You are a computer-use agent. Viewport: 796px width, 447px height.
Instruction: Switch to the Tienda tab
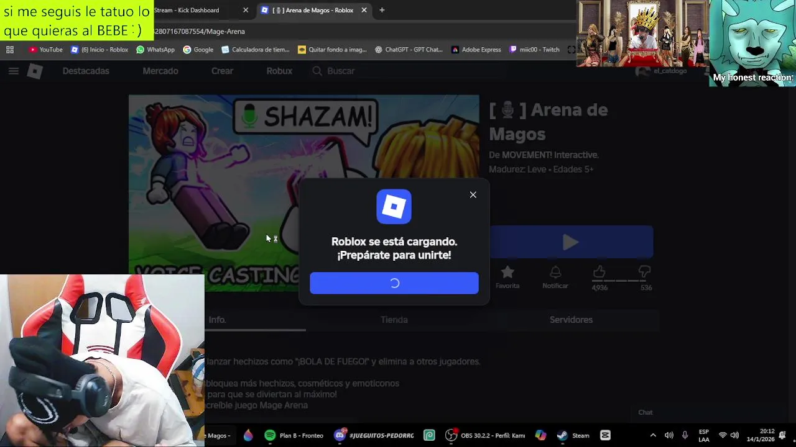(x=394, y=320)
